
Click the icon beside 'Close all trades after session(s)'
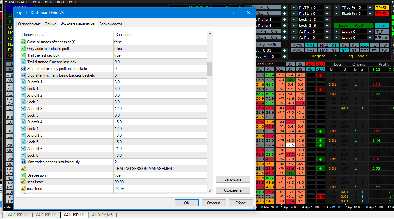click(x=23, y=42)
